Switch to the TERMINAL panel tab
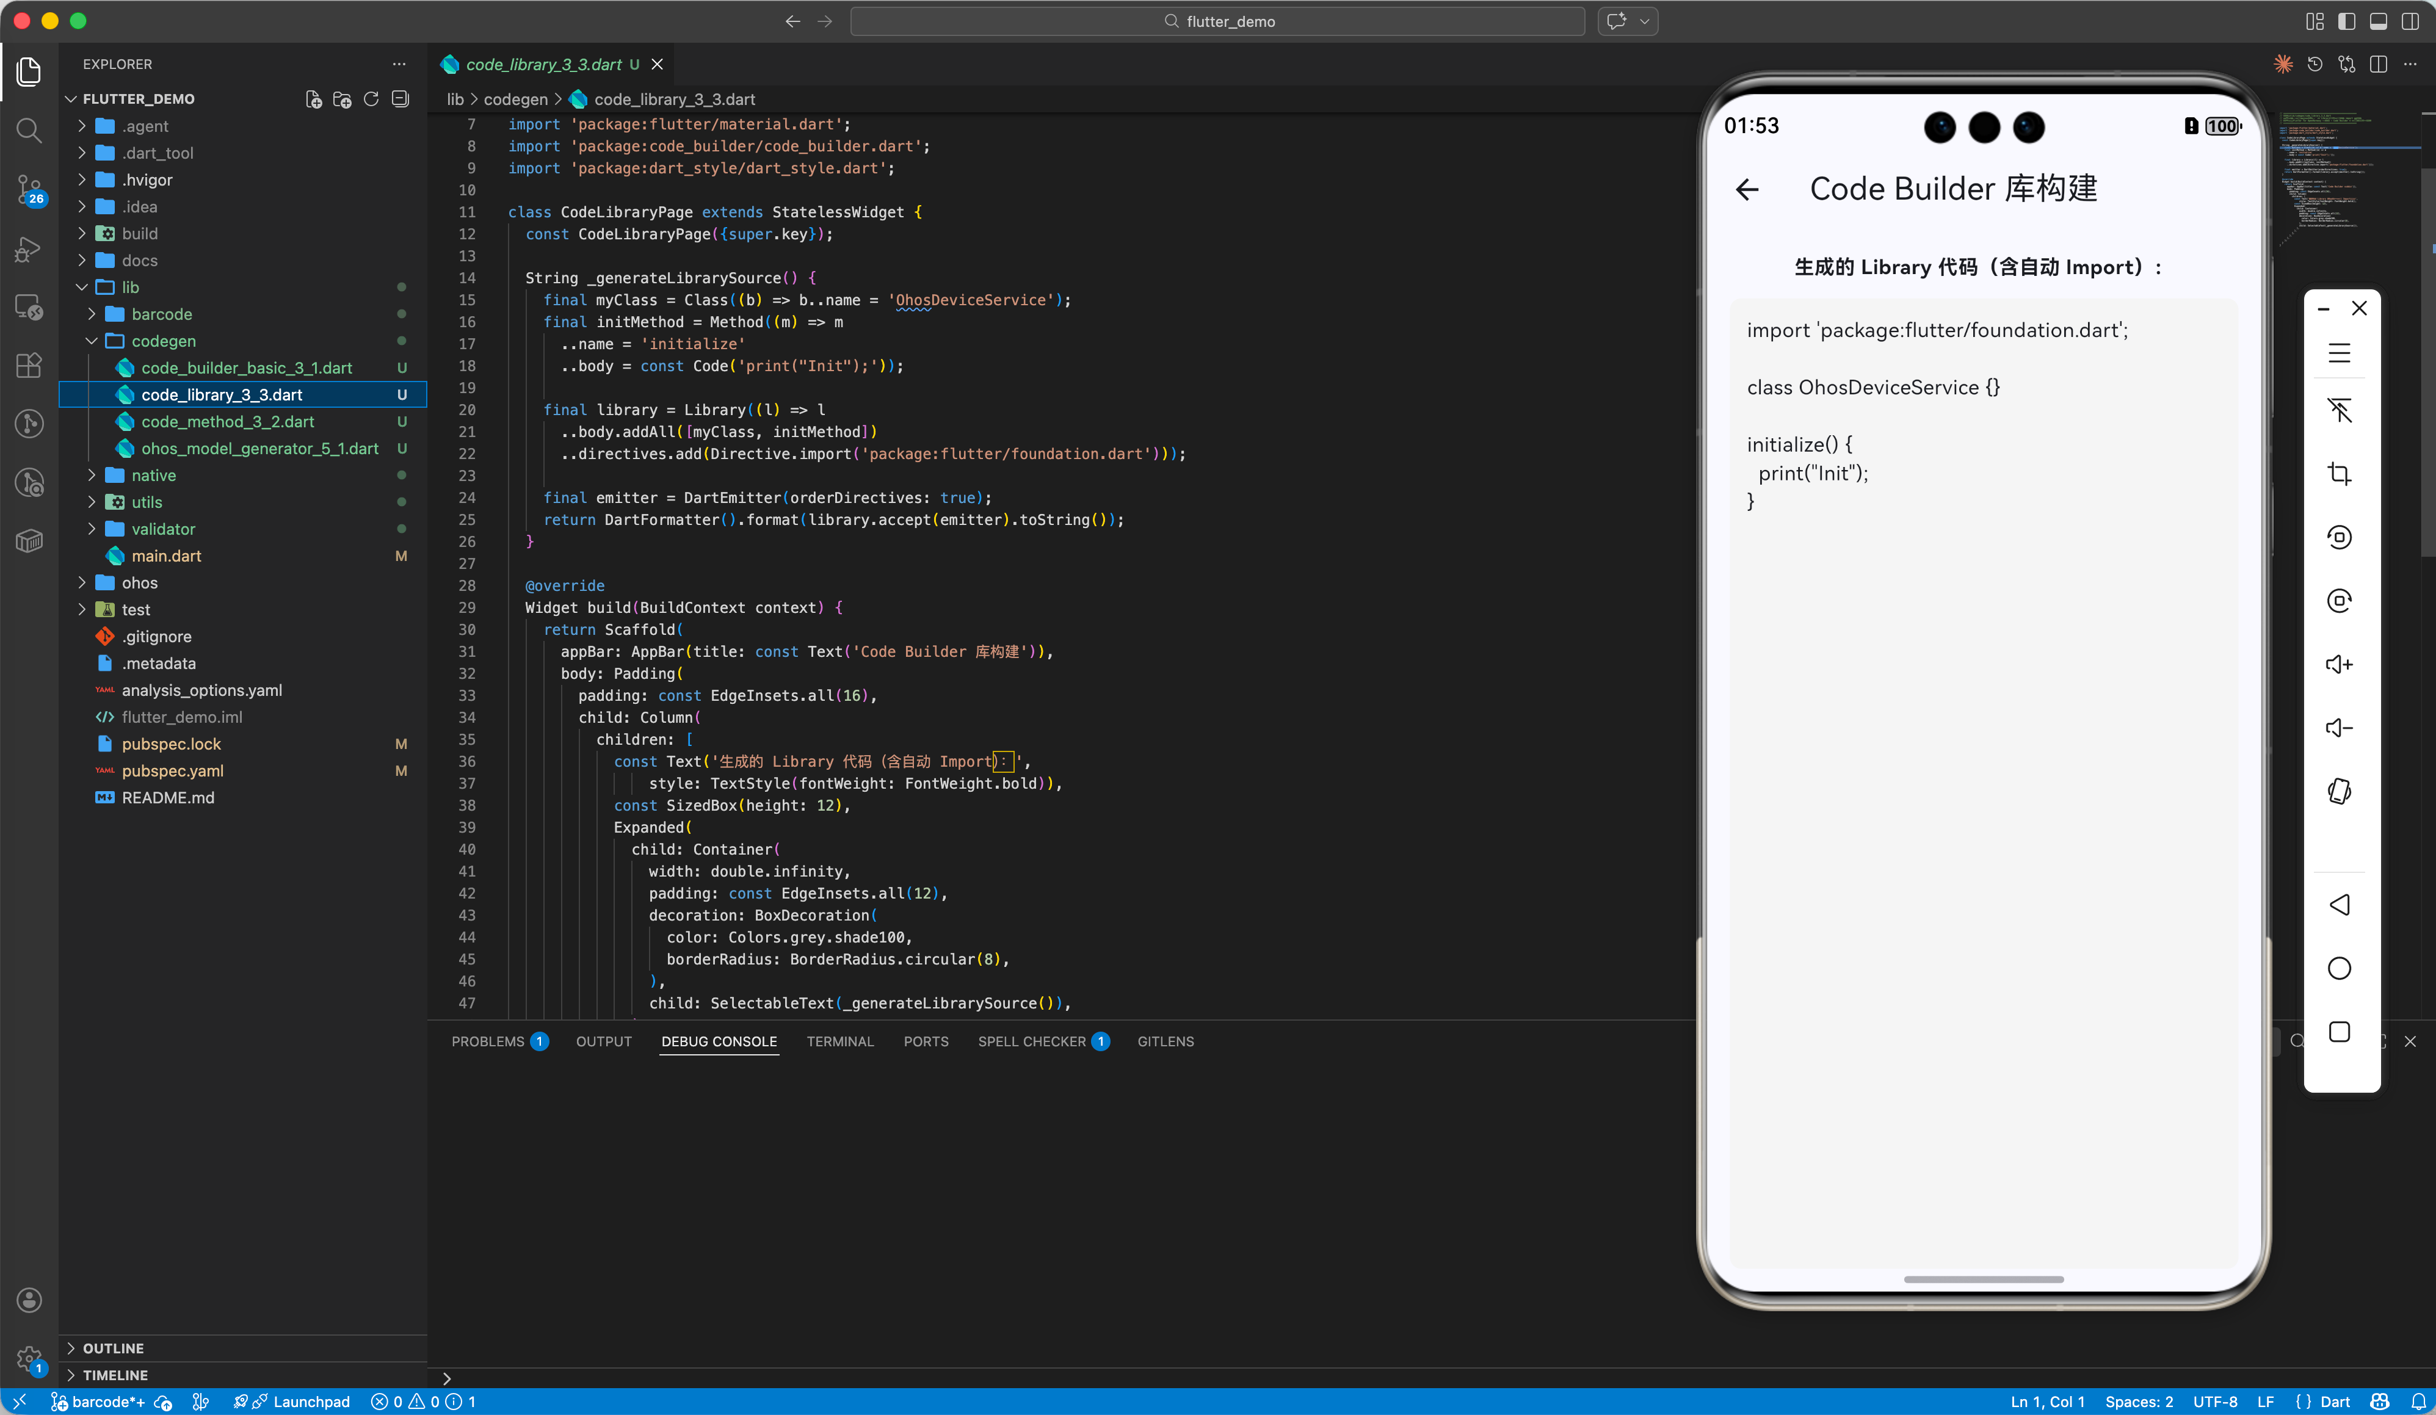This screenshot has width=2436, height=1415. tap(839, 1041)
